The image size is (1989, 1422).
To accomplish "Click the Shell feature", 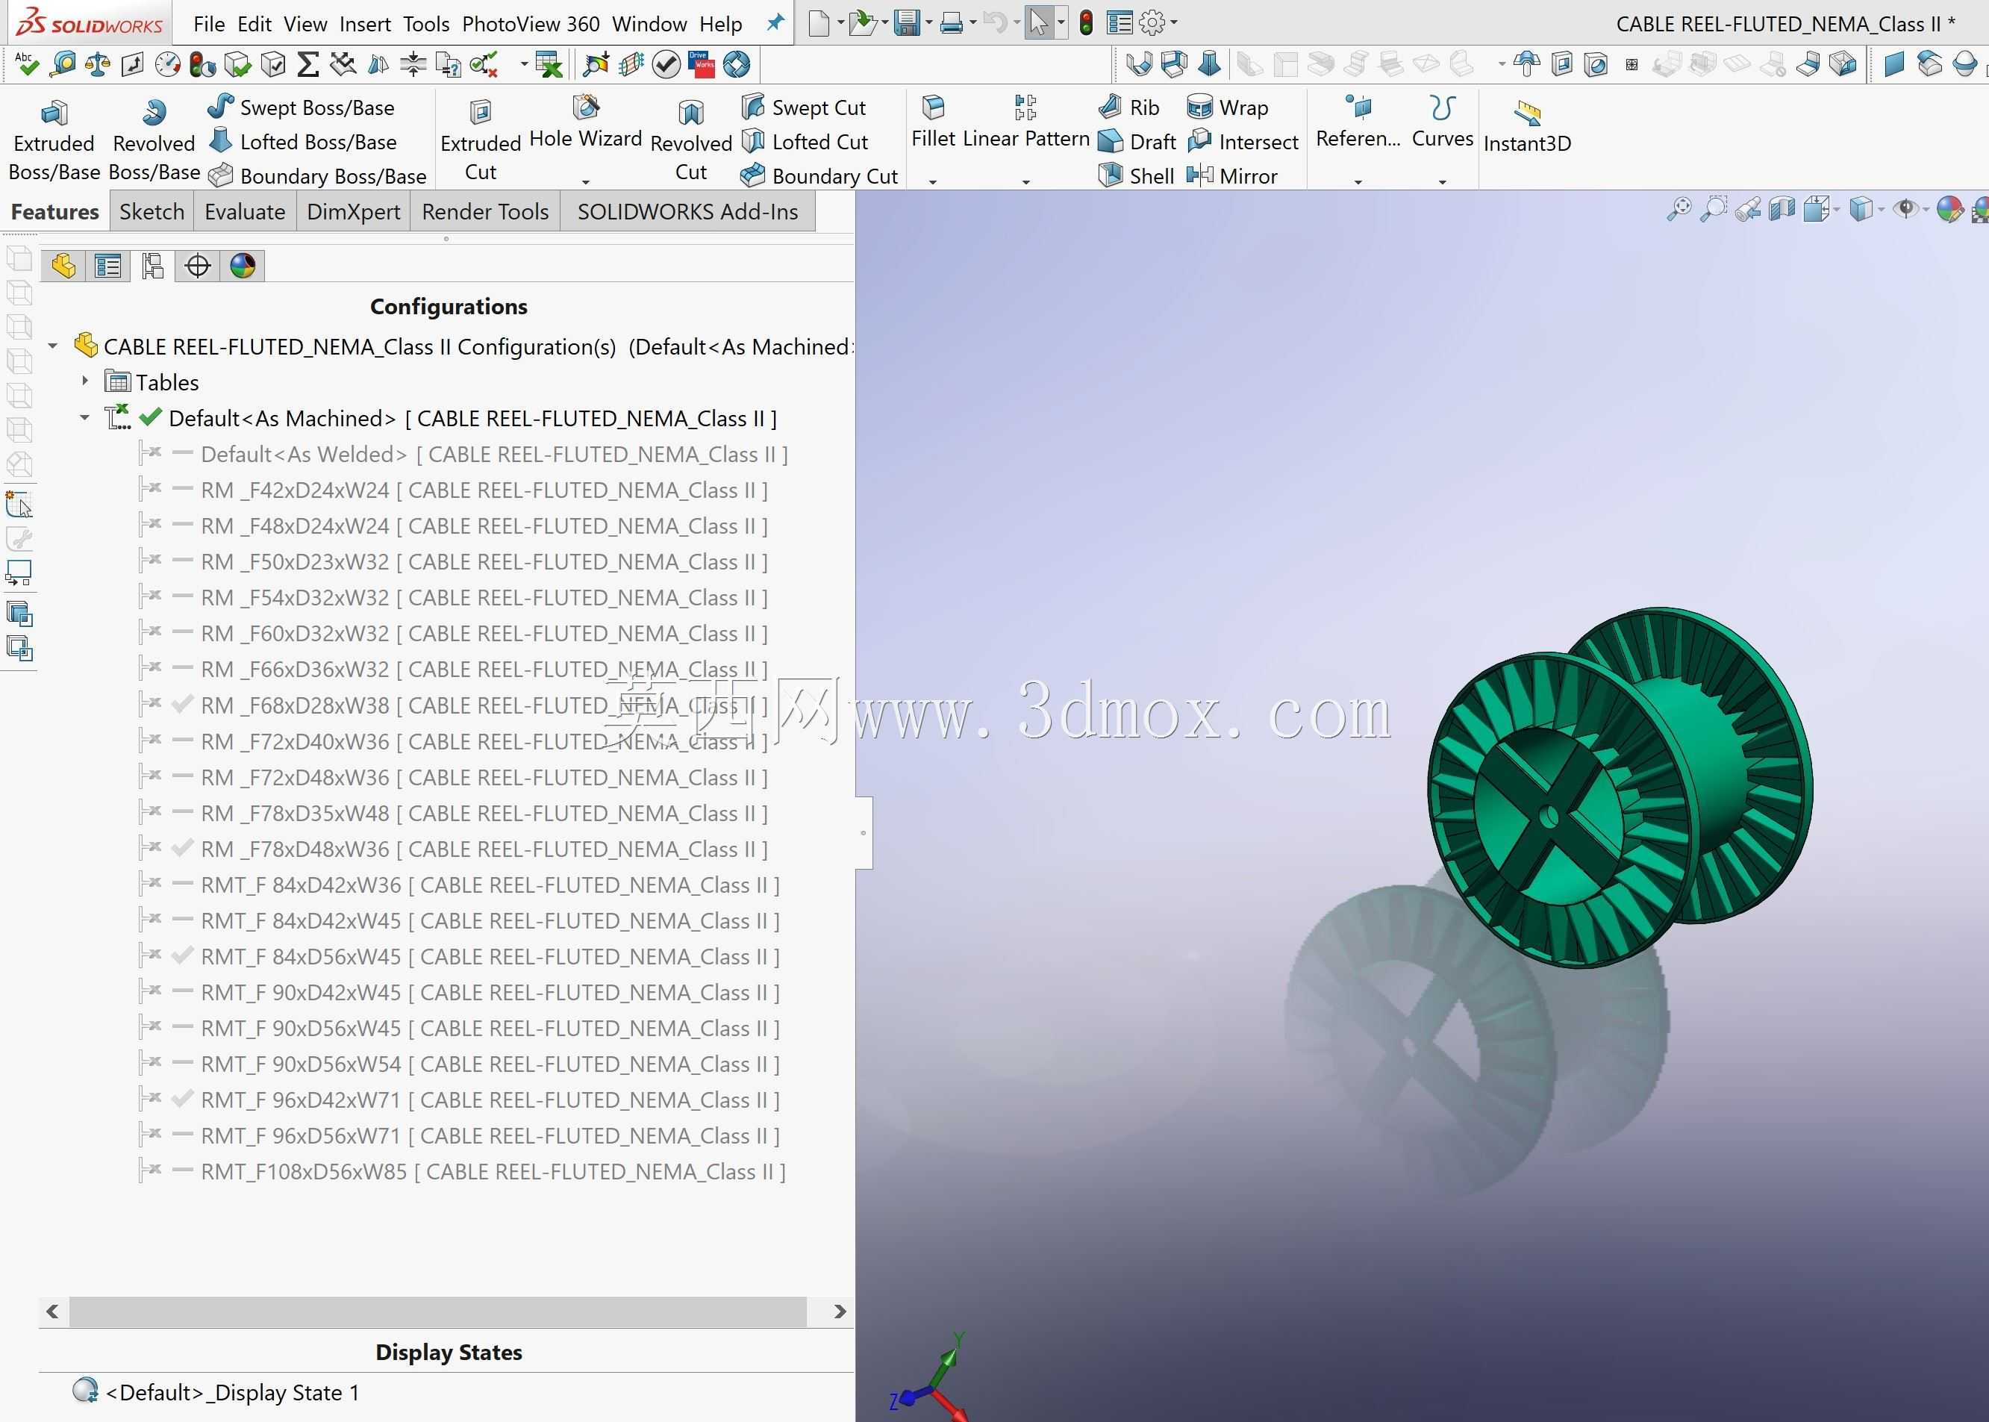I will pyautogui.click(x=1135, y=176).
